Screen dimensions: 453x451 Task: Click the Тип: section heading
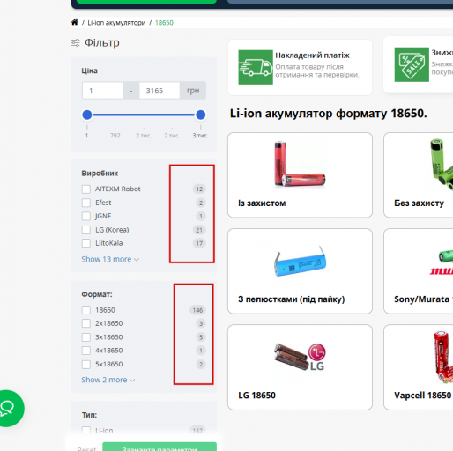(x=89, y=415)
